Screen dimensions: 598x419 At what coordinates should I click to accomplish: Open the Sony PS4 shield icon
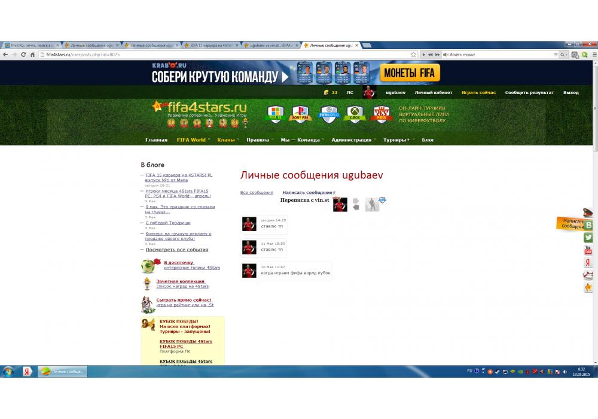point(300,114)
